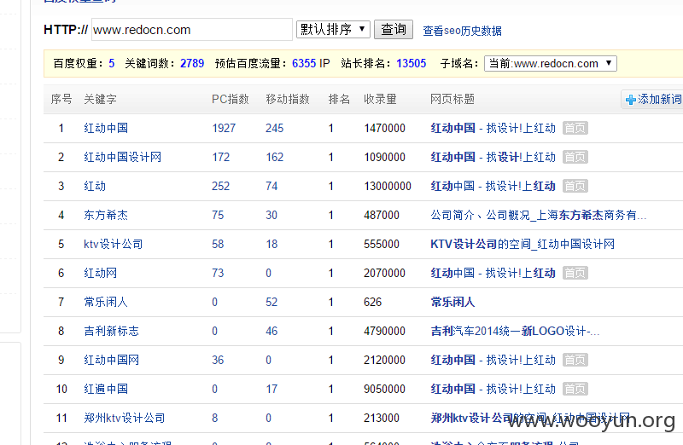Click 首页 badge in 红动网 row
The width and height of the screenshot is (683, 445).
[x=575, y=273]
